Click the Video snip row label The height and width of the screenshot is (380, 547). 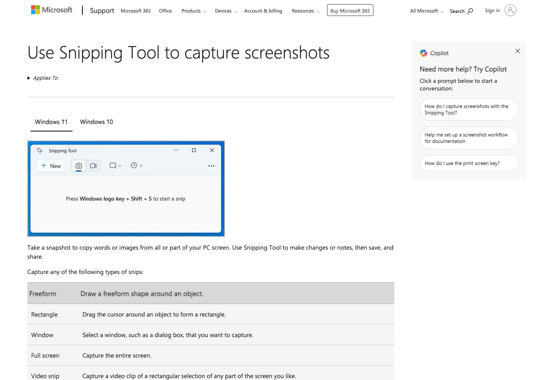45,376
